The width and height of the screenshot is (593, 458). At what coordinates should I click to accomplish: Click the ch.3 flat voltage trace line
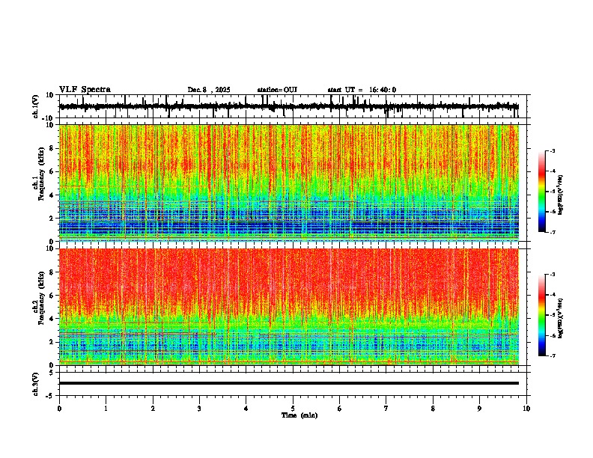pos(289,383)
